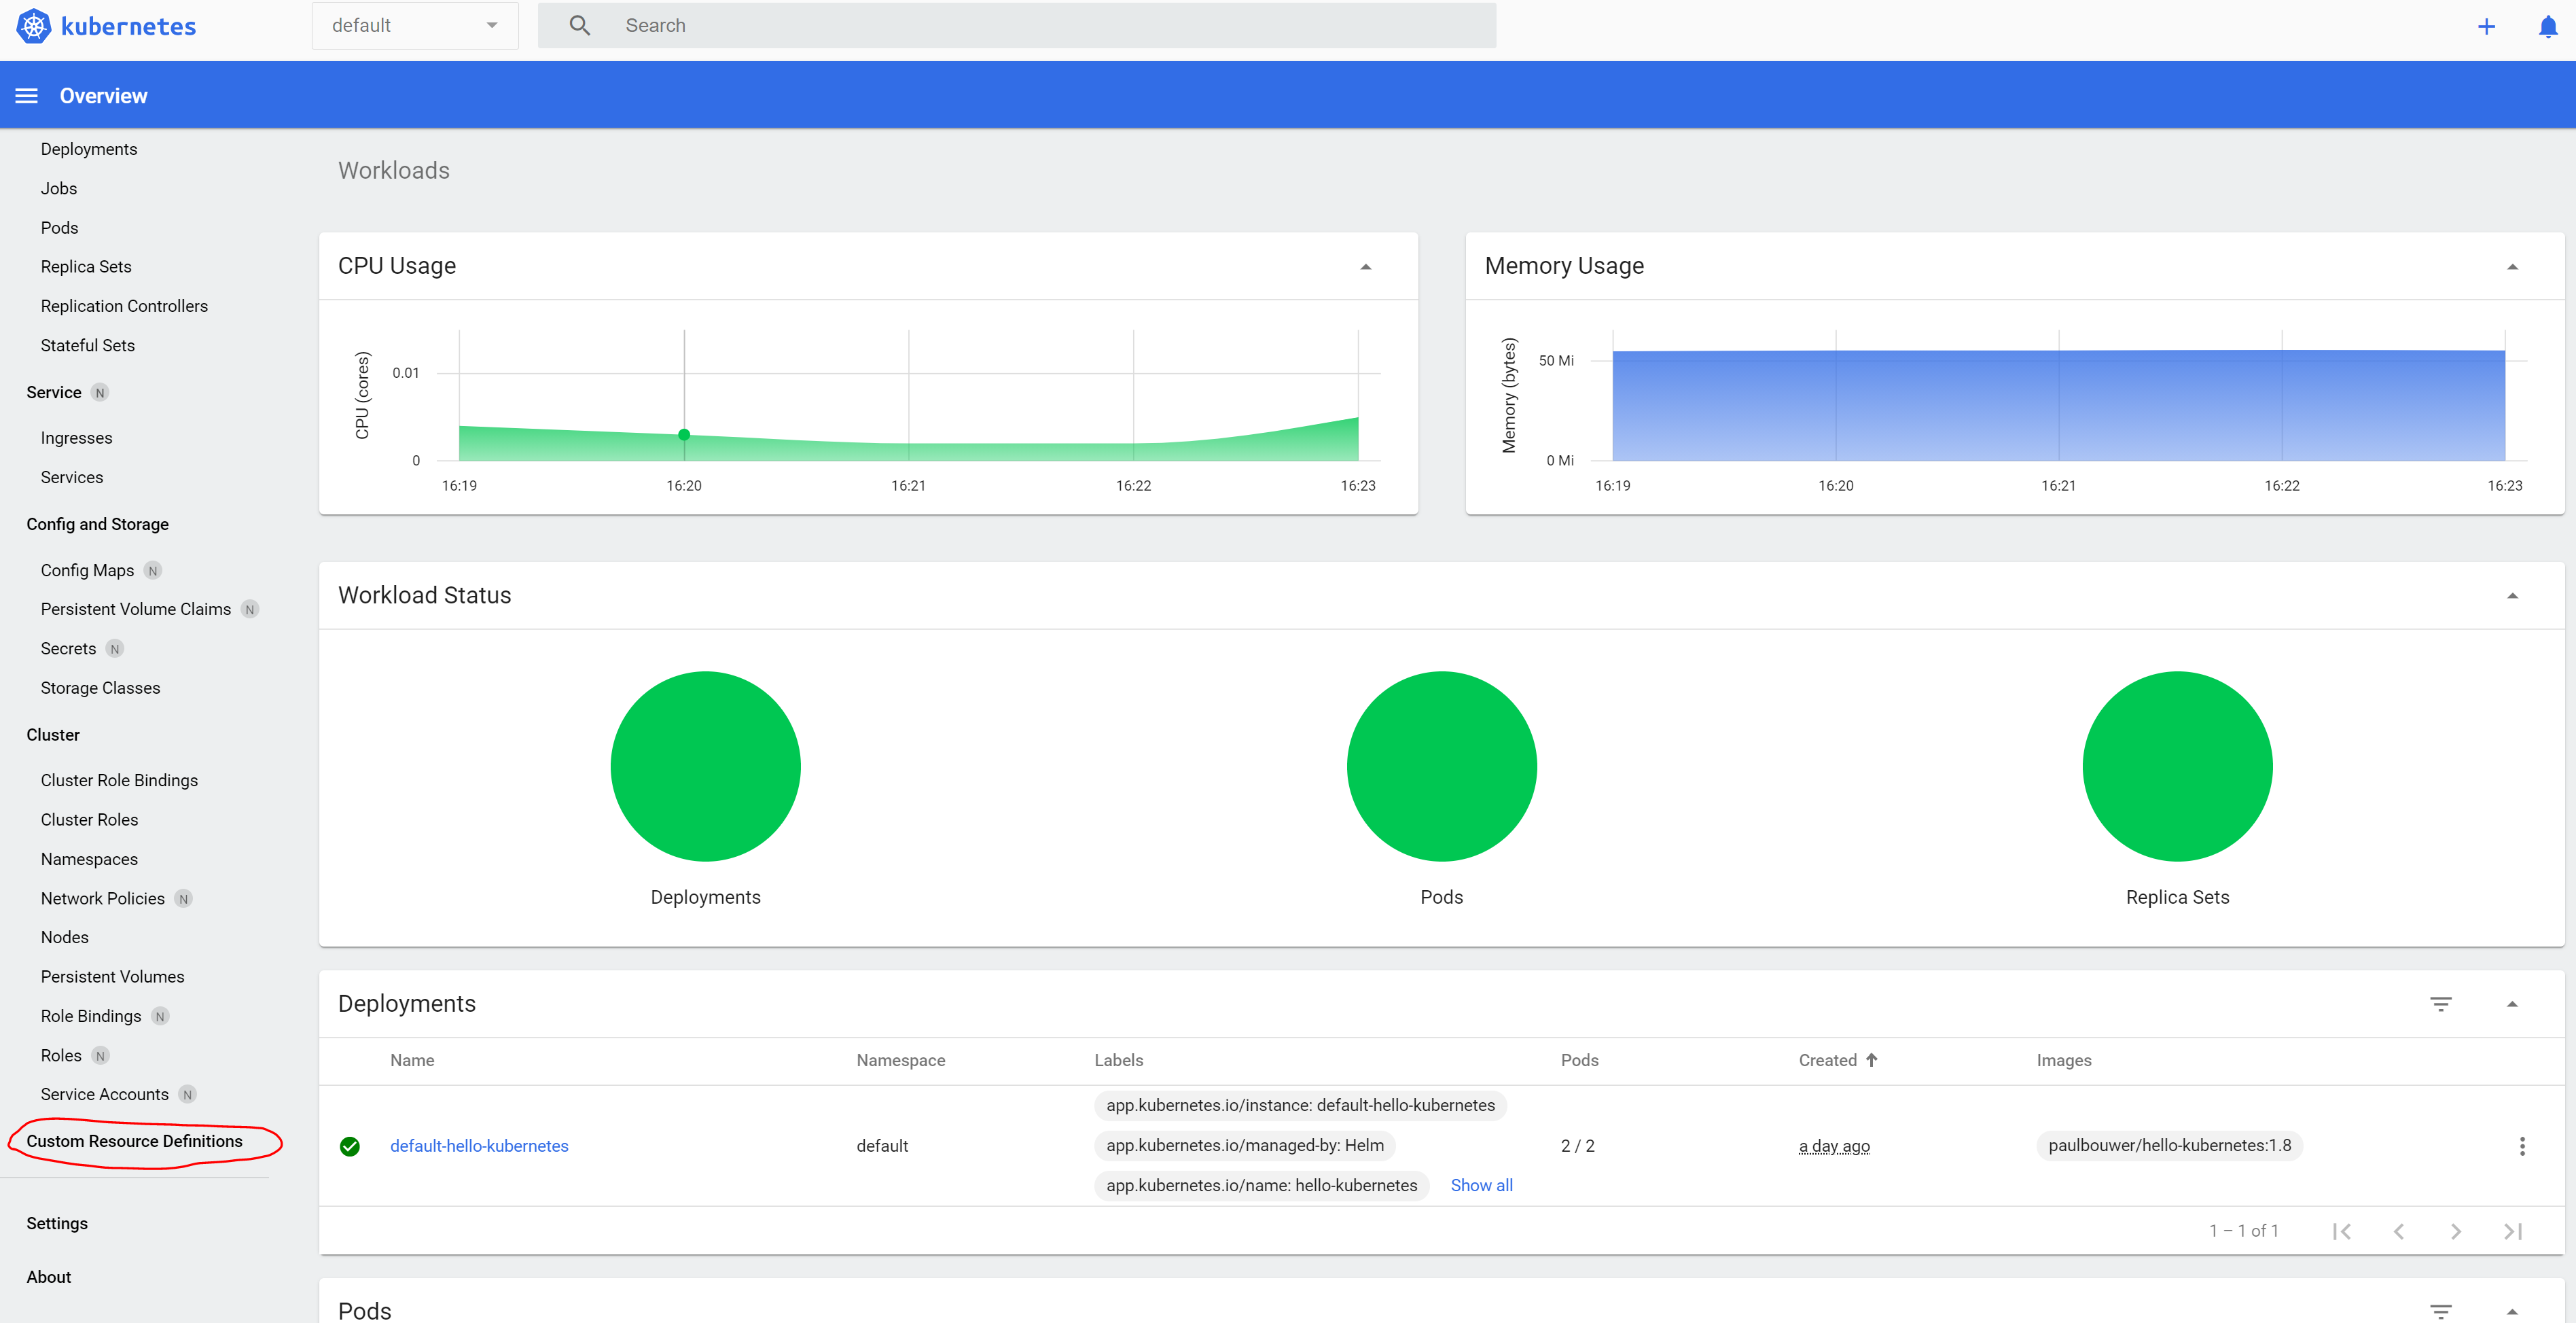Open Cluster Role Bindings page
The image size is (2576, 1323).
[119, 780]
